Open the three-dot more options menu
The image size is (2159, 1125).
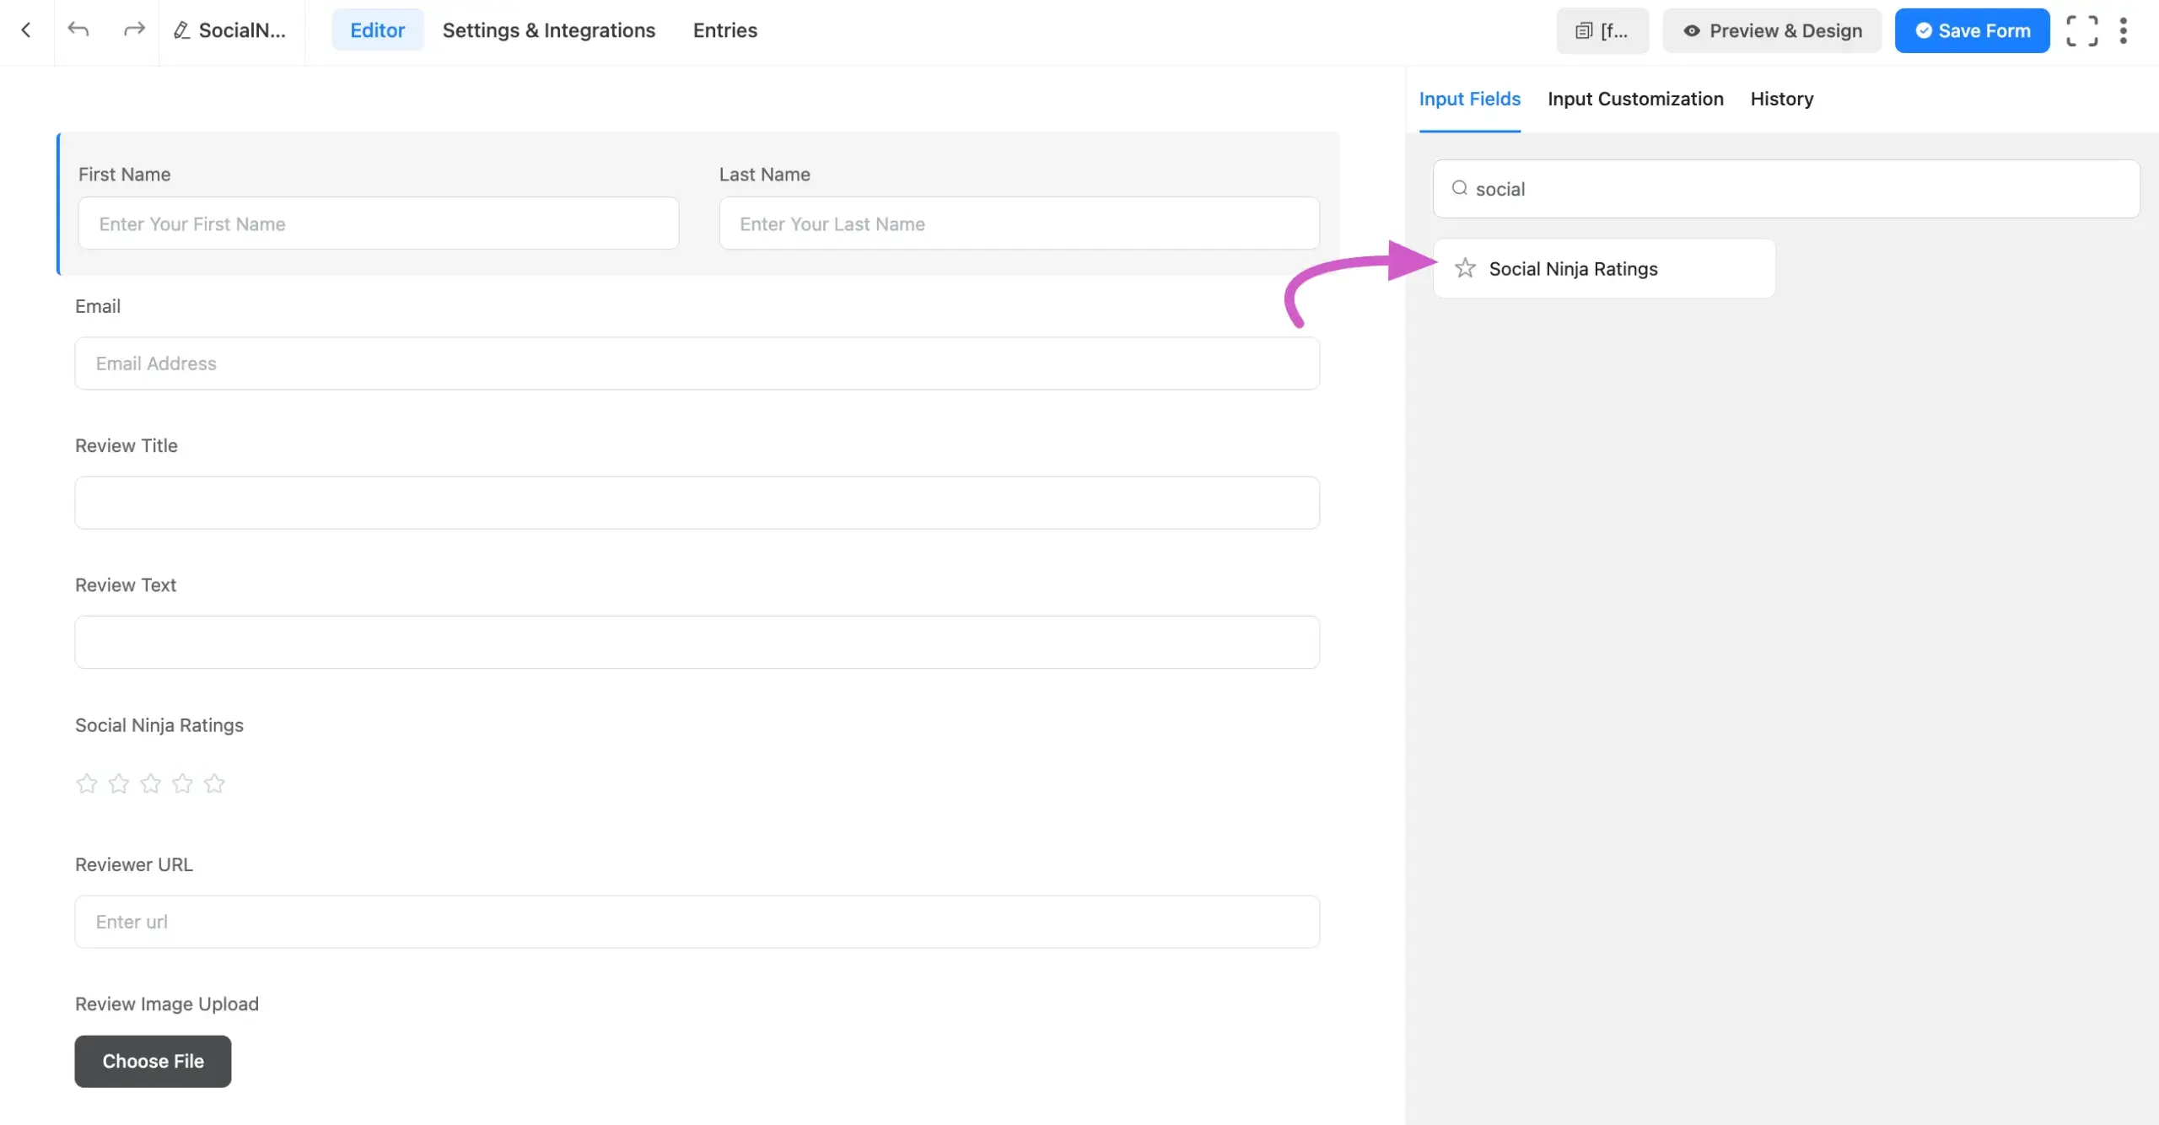2124,31
